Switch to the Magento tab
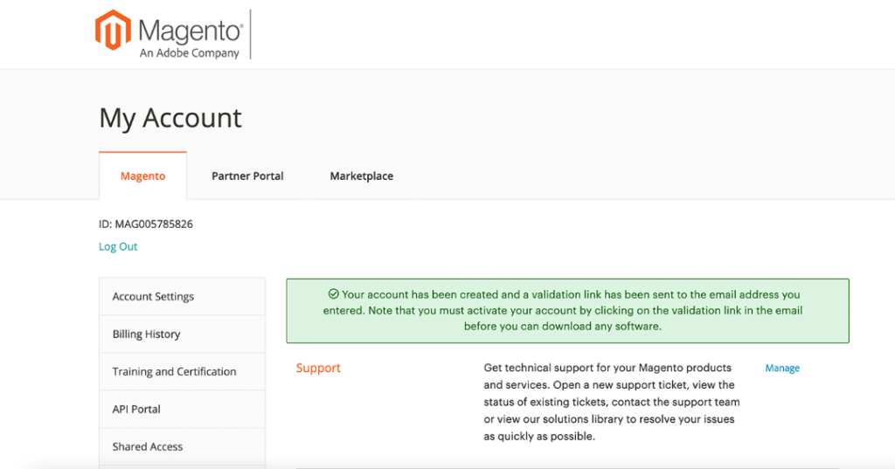 click(142, 176)
